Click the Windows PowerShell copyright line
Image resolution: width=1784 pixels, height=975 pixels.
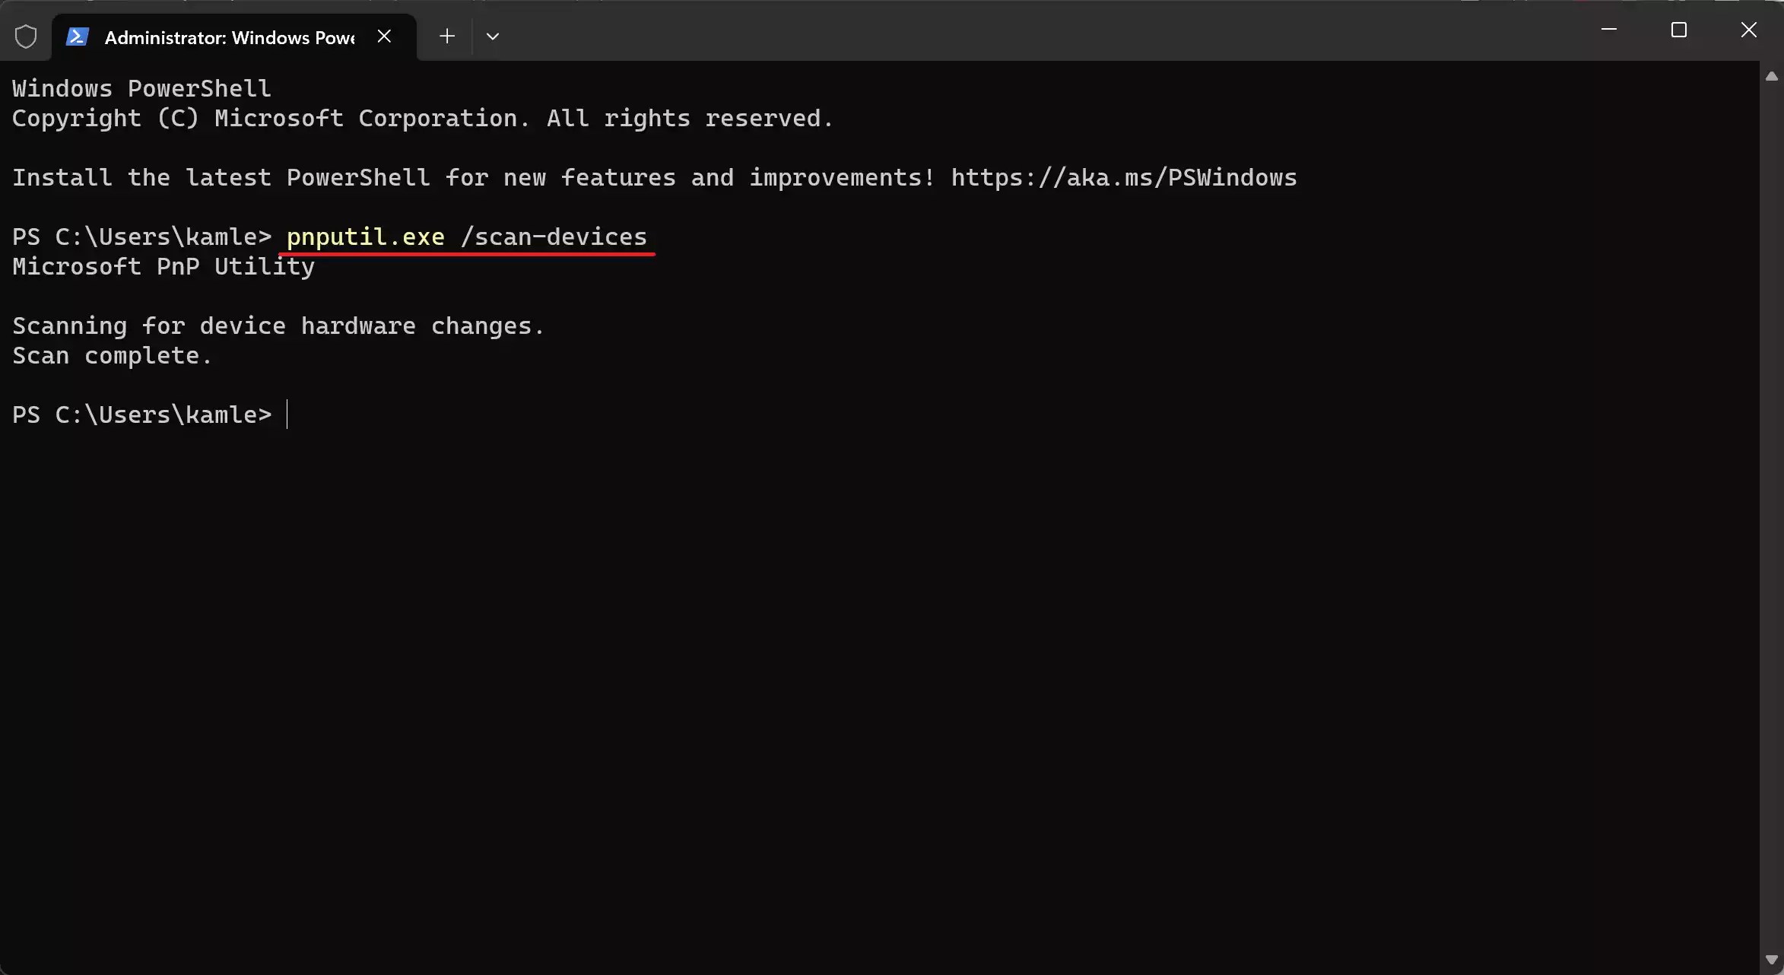(x=422, y=118)
